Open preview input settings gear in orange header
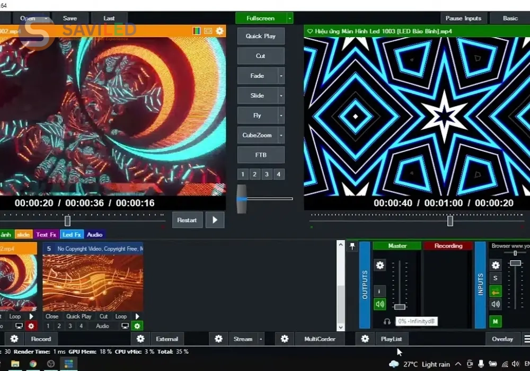Screen dimensions: 530x371 [219, 31]
